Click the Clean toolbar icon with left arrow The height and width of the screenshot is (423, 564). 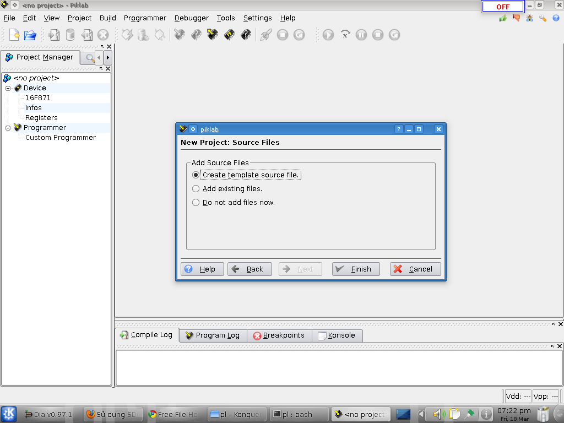pyautogui.click(x=86, y=35)
